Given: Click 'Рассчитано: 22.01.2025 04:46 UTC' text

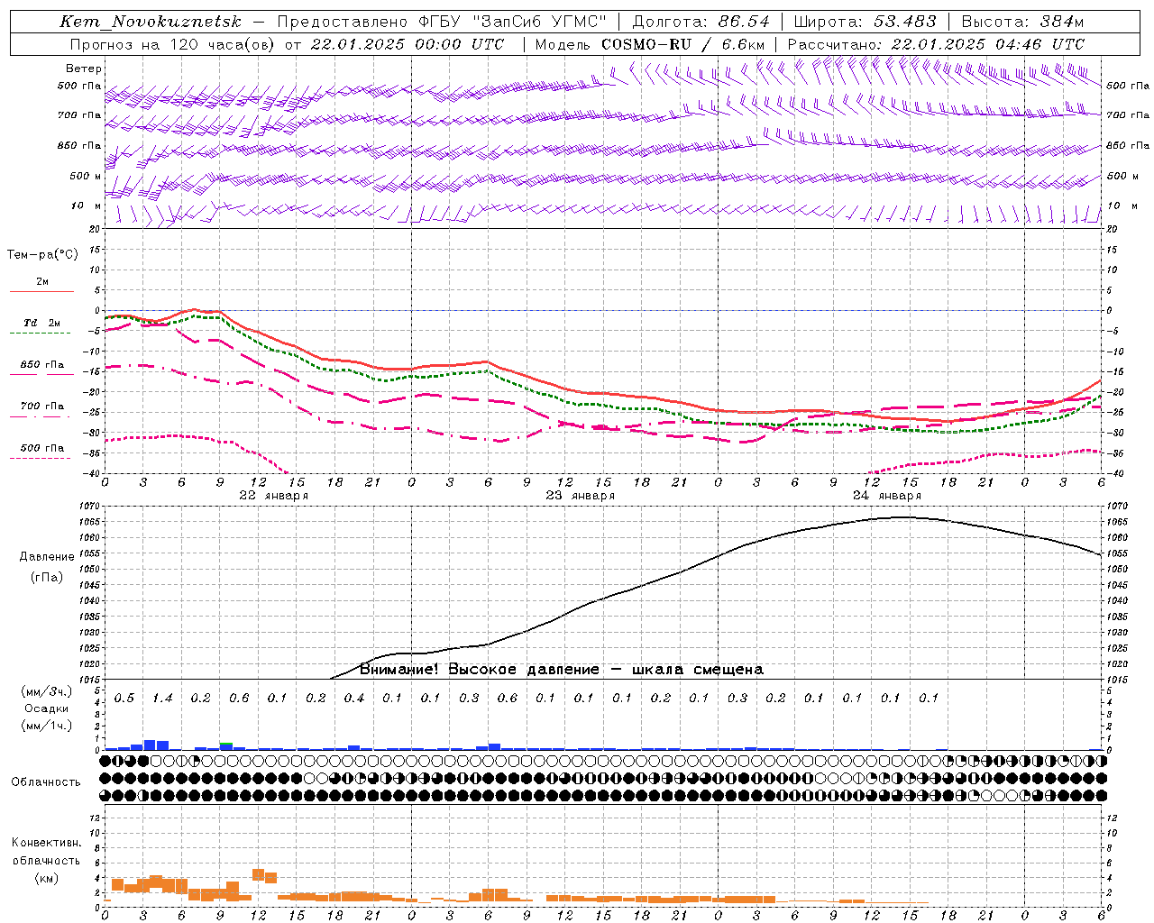Looking at the screenshot, I should (x=936, y=44).
